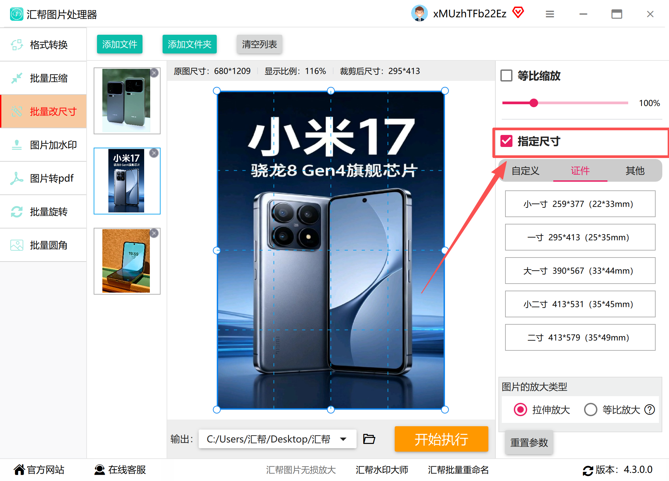This screenshot has width=669, height=481.
Task: Remove the first phone thumbnail with X icon
Action: click(154, 73)
